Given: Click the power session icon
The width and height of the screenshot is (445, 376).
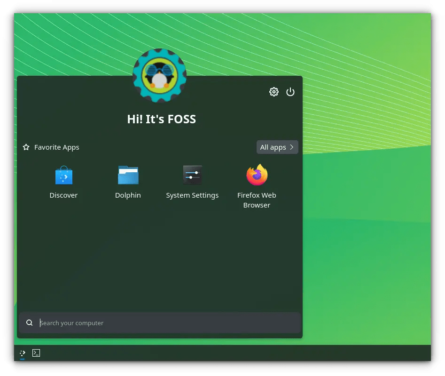Looking at the screenshot, I should pyautogui.click(x=290, y=92).
